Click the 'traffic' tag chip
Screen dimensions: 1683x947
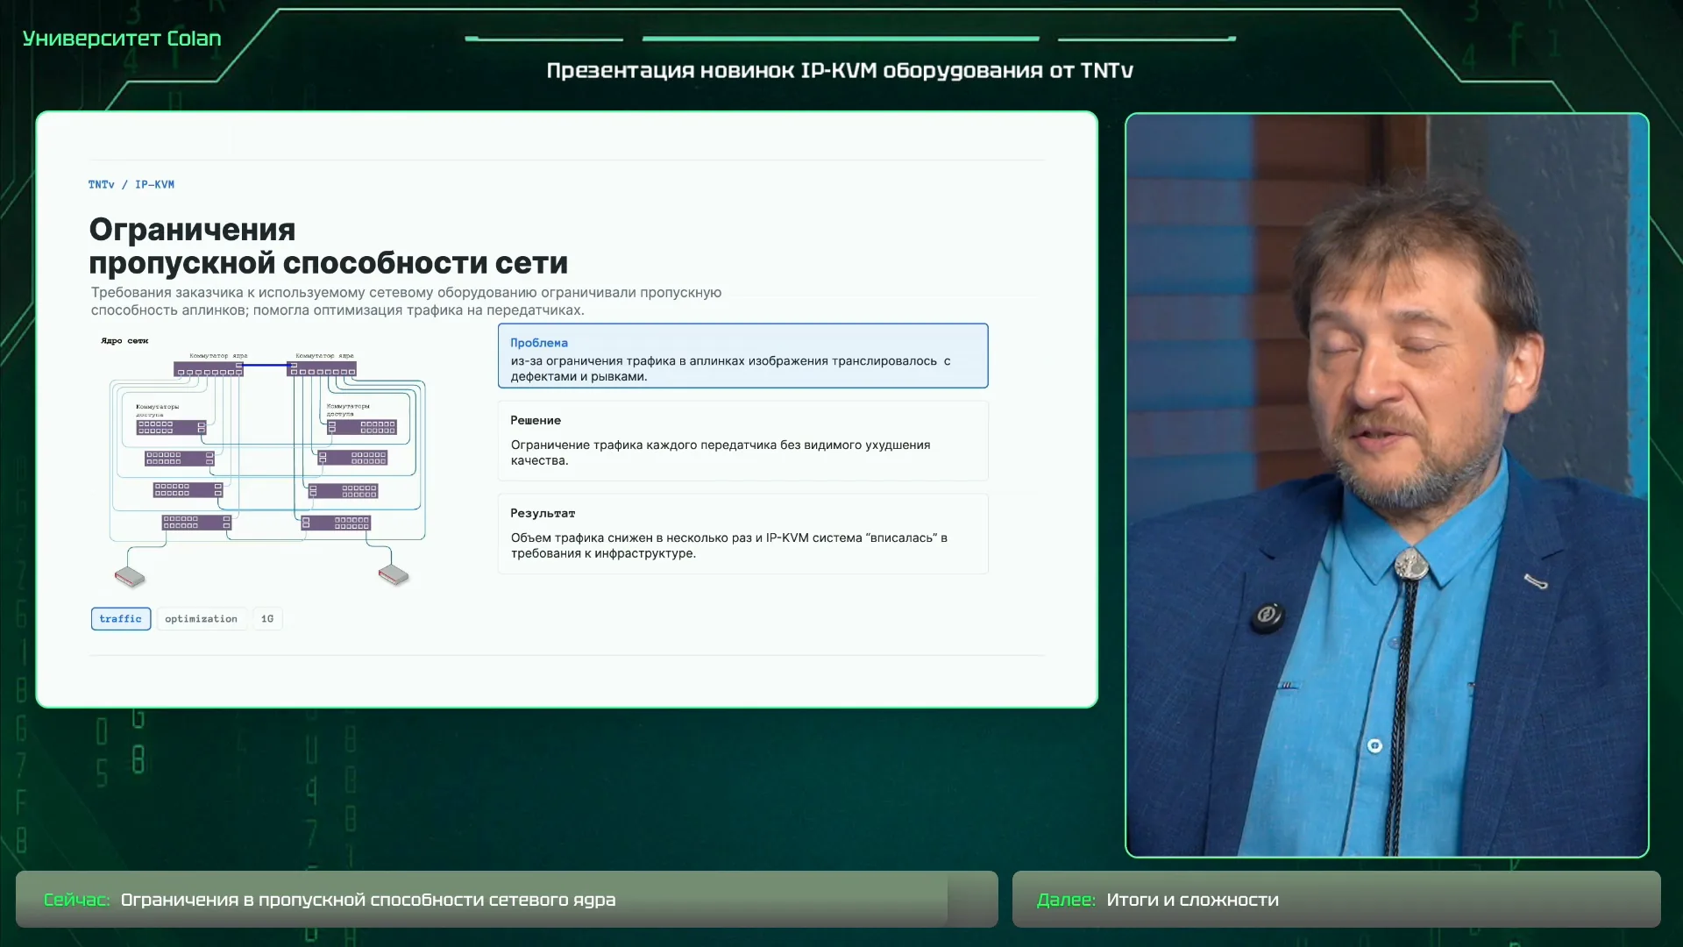121,619
